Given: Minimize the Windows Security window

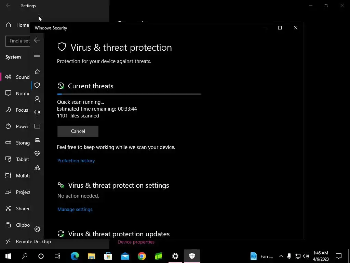Looking at the screenshot, I should tap(264, 28).
